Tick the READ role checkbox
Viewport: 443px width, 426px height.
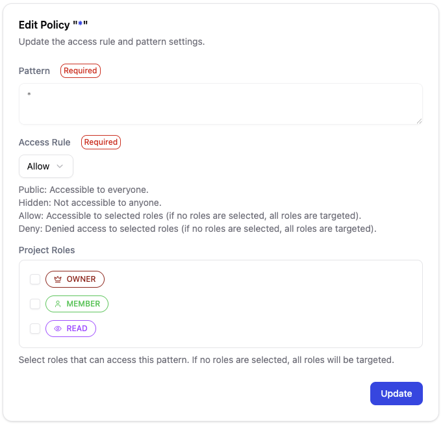click(35, 329)
